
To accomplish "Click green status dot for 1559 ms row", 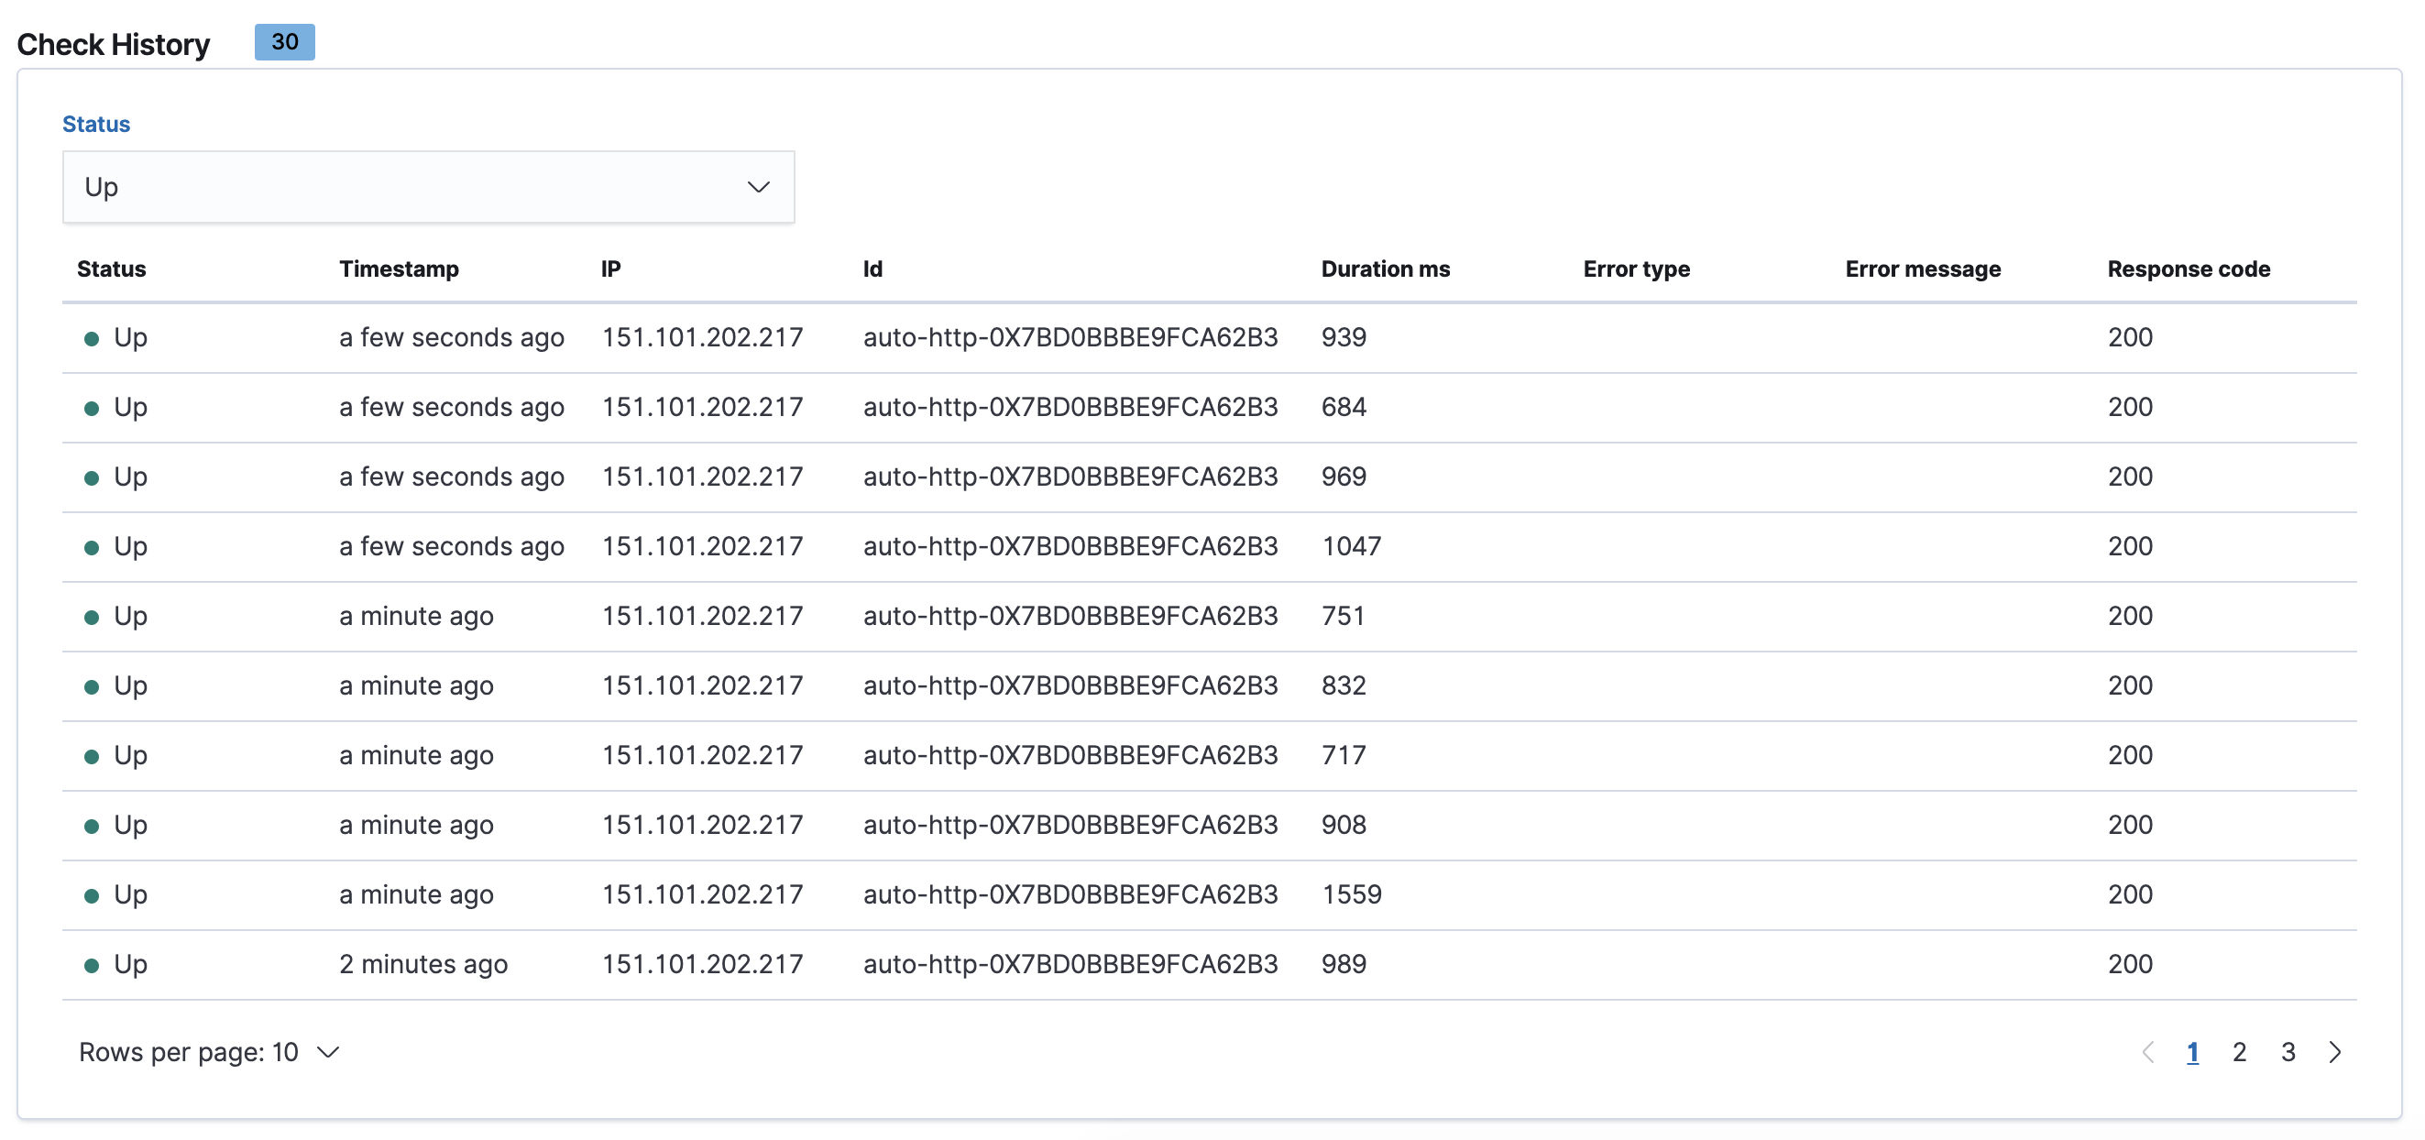I will tap(92, 896).
